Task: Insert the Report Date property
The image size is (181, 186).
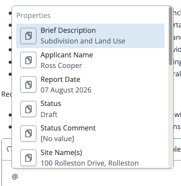Action: pyautogui.click(x=90, y=85)
